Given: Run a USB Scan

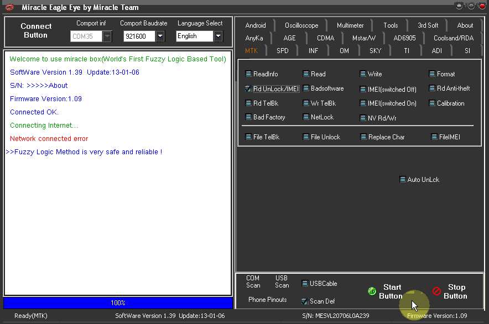Looking at the screenshot, I should click(x=282, y=281).
